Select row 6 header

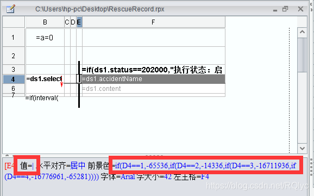point(14,88)
